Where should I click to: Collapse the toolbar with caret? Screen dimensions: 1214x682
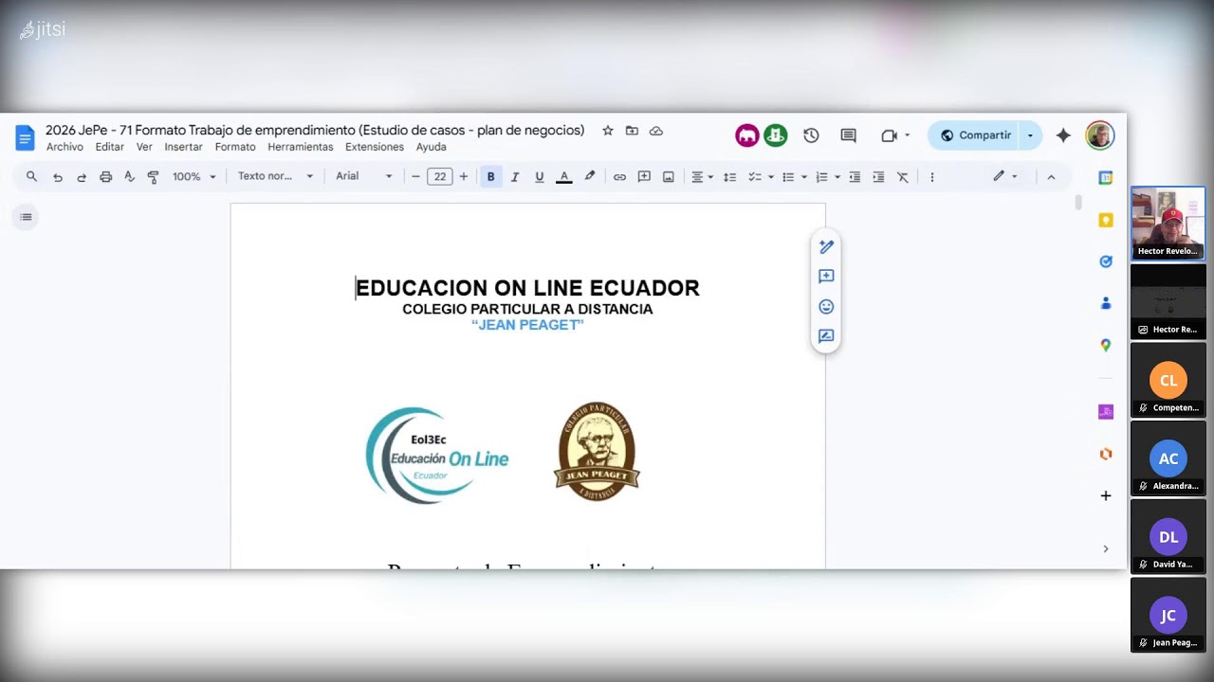point(1051,176)
